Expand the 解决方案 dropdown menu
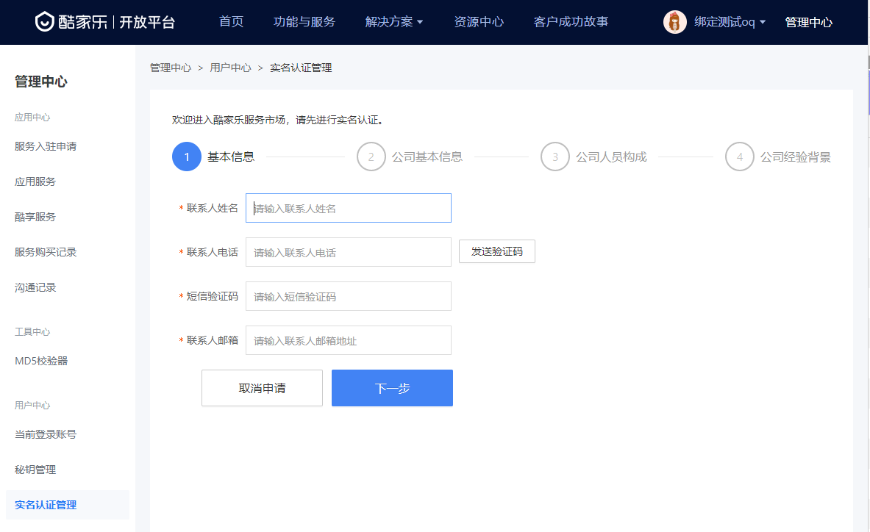Image resolution: width=870 pixels, height=532 pixels. click(394, 22)
